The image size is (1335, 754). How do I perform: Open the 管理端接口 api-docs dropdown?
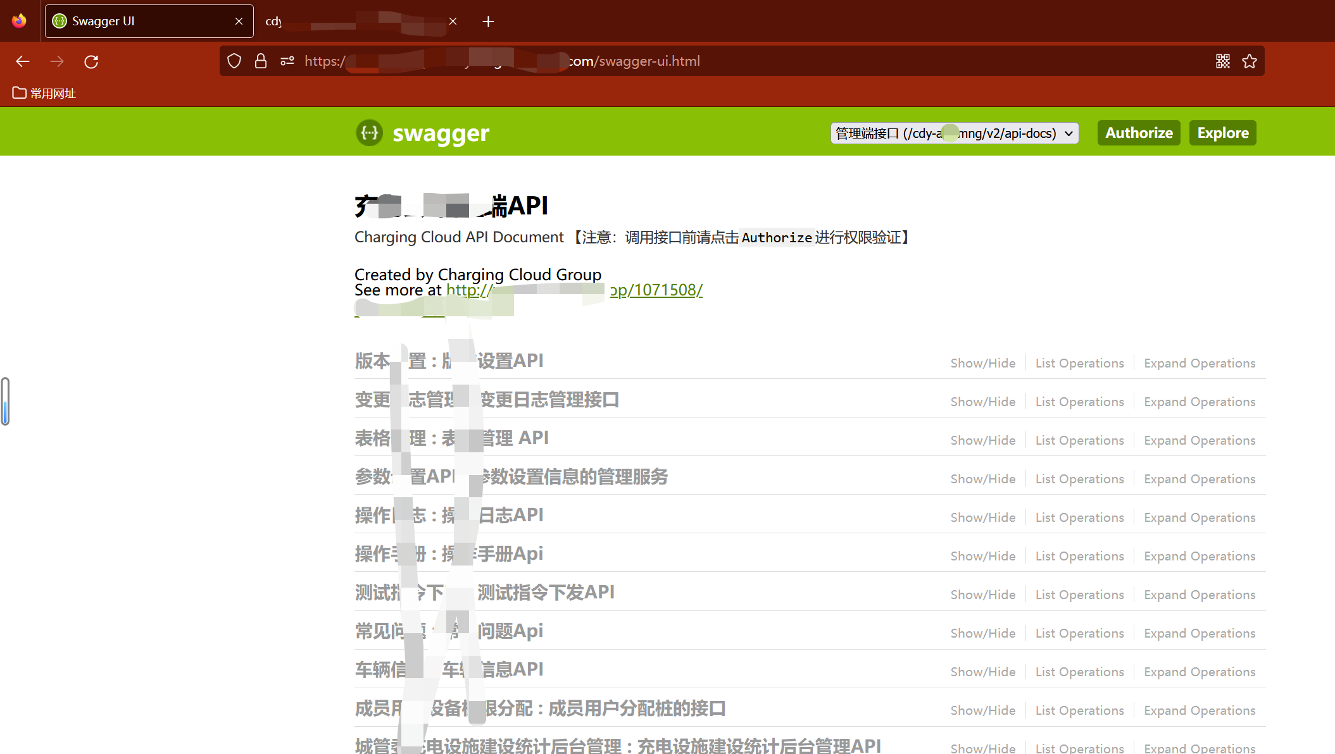click(954, 133)
